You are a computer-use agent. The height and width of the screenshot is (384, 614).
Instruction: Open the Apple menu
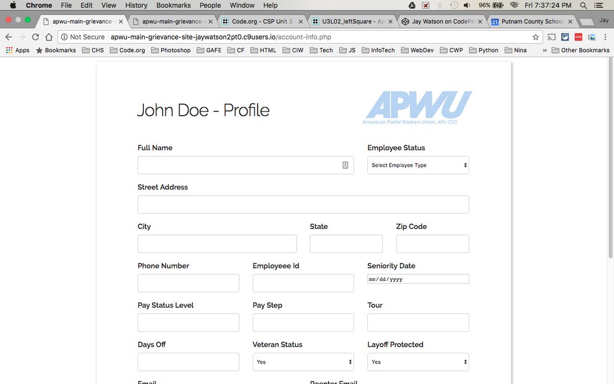[12, 5]
